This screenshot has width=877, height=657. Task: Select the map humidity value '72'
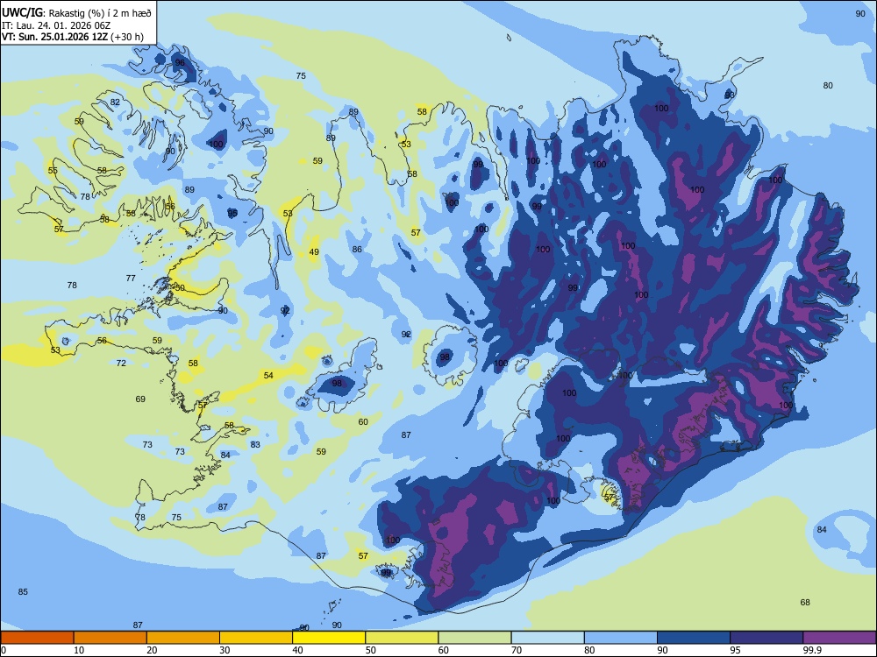(x=121, y=364)
